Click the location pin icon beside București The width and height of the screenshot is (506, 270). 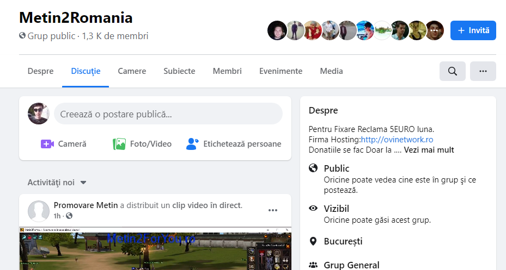tap(313, 241)
